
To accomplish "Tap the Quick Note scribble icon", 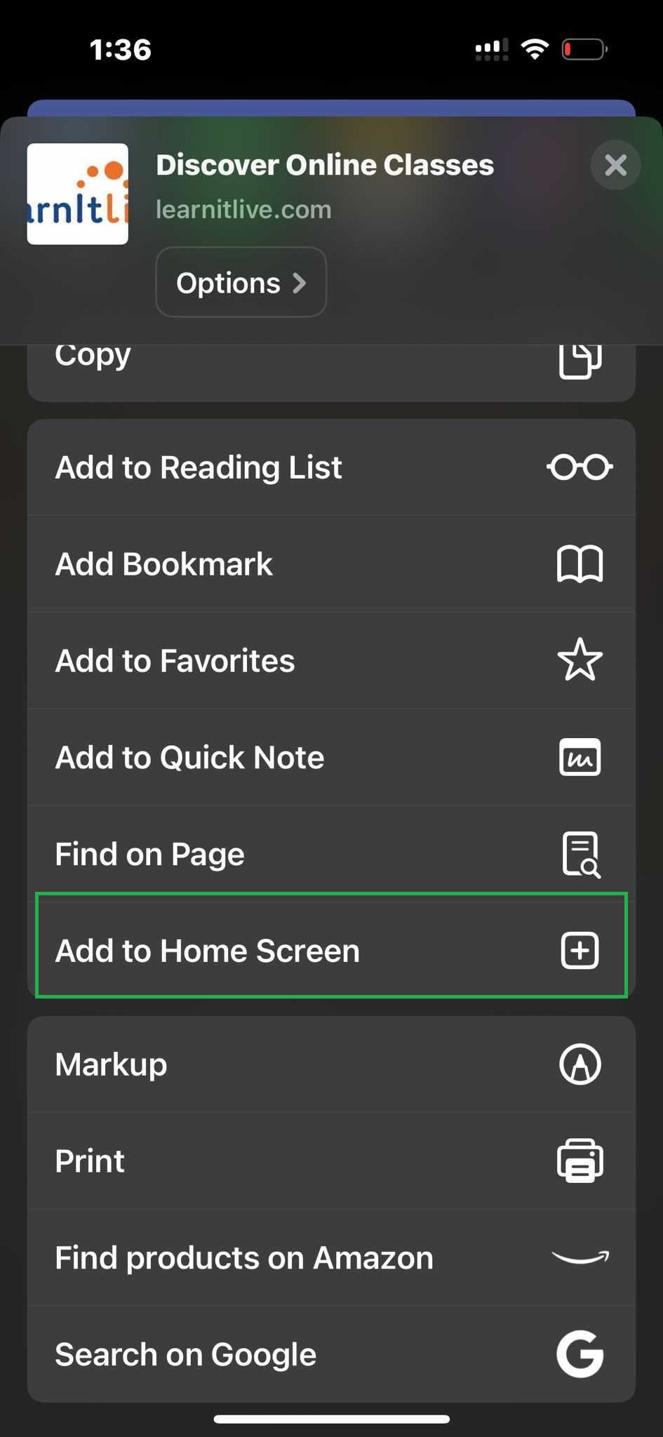I will (x=580, y=757).
